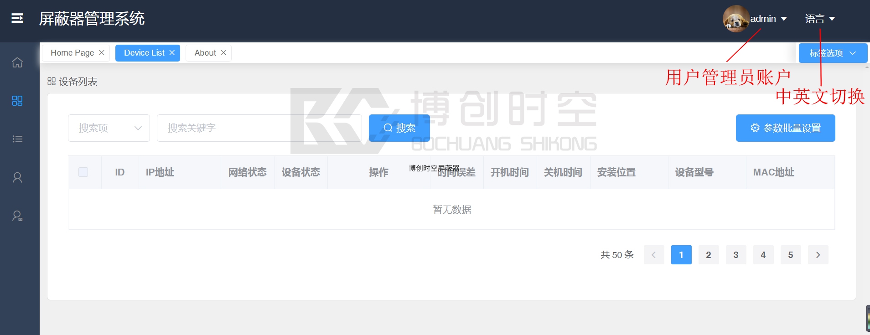
Task: Toggle the hamburger menu icon
Action: [x=17, y=18]
